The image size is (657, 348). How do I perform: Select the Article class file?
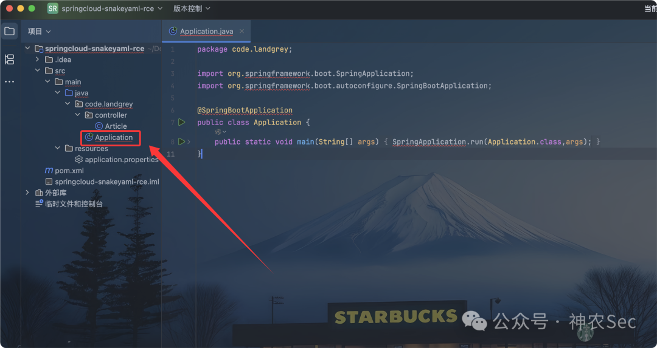tap(116, 126)
